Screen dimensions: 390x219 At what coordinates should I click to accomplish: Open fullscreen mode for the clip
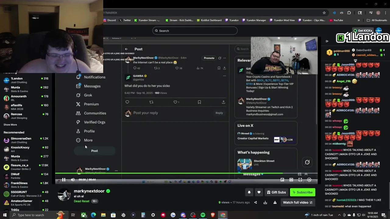click(300, 180)
